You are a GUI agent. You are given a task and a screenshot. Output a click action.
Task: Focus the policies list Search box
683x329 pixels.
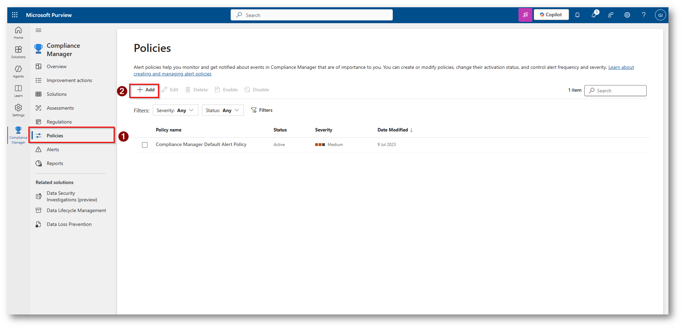click(615, 91)
